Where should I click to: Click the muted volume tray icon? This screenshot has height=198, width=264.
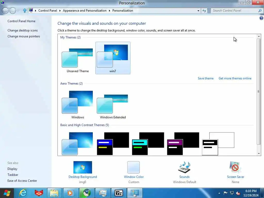238,193
